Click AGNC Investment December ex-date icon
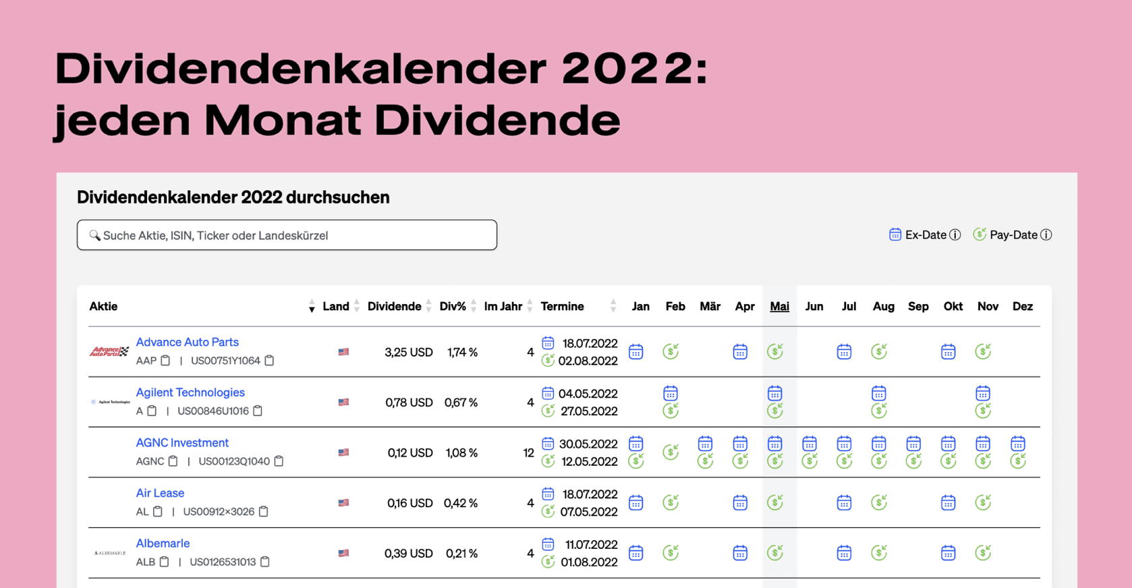This screenshot has width=1132, height=588. [x=1018, y=444]
